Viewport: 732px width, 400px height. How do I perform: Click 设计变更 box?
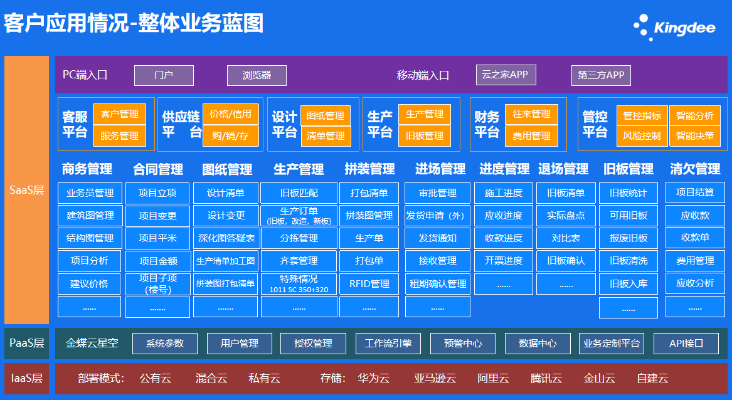[226, 216]
